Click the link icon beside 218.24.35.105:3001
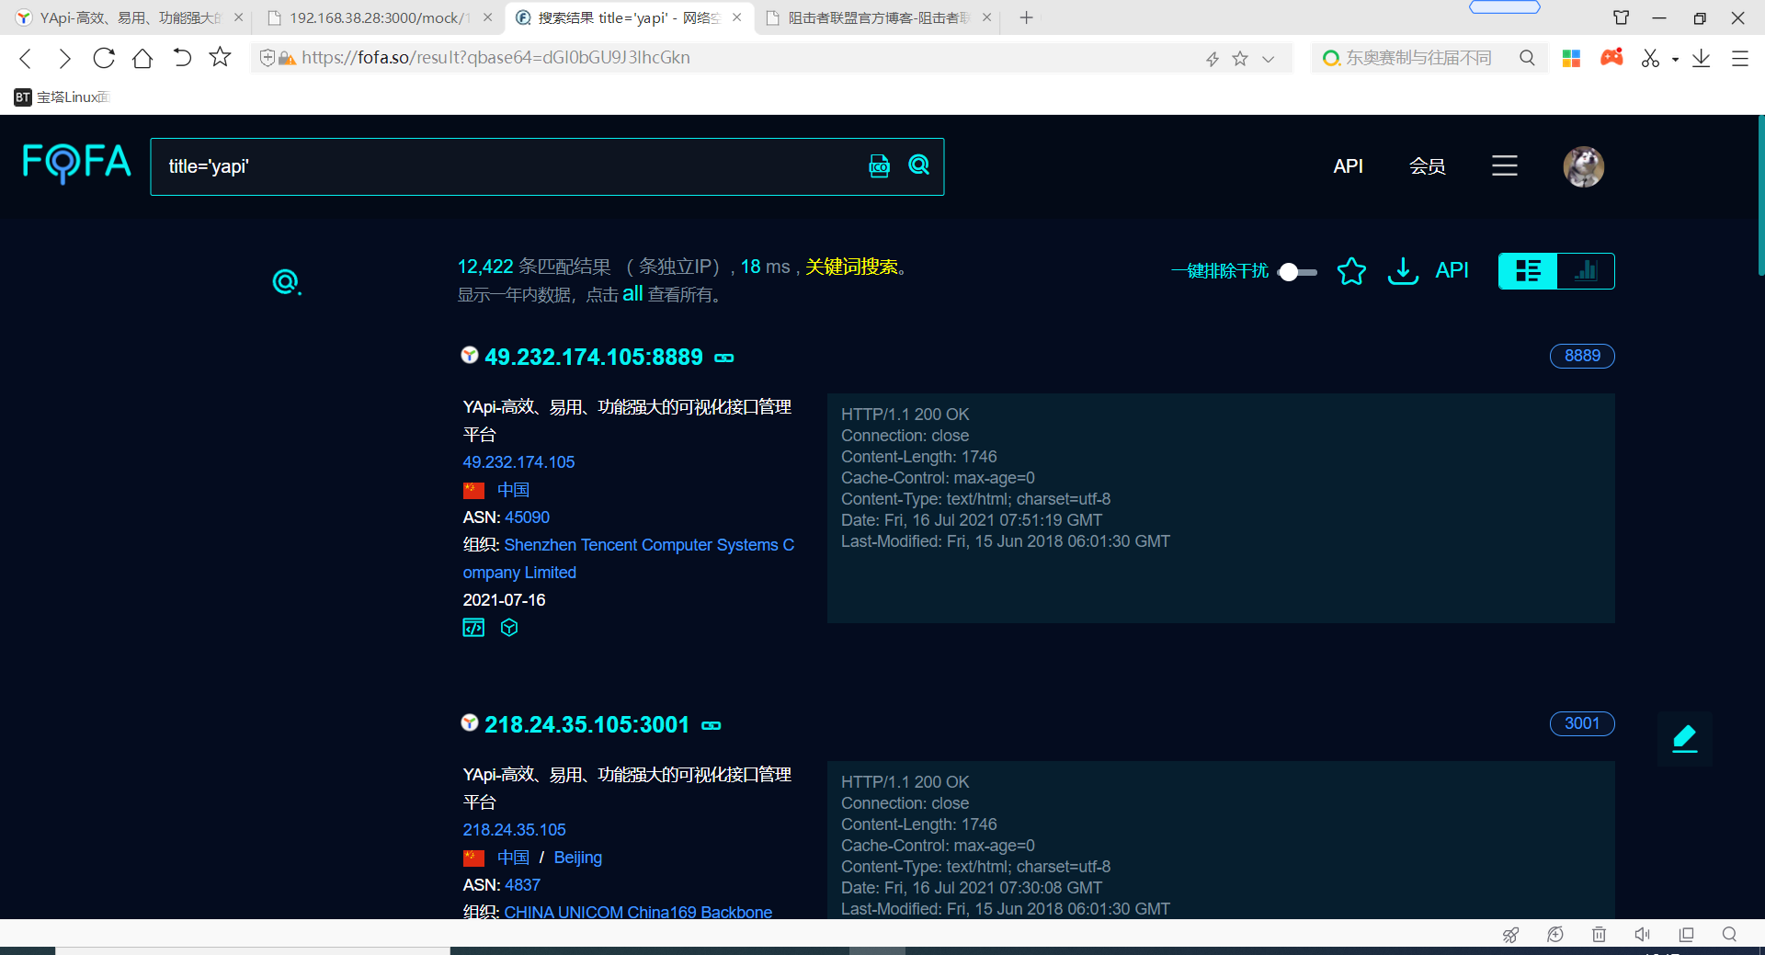The width and height of the screenshot is (1765, 955). (712, 725)
